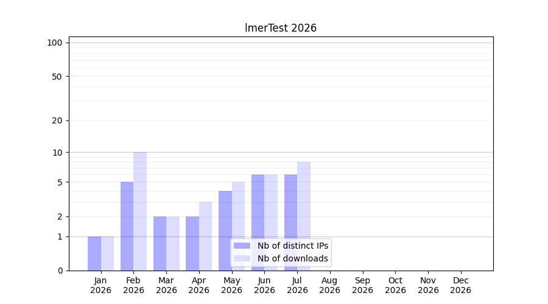
Task: Click the 'Sep 2026' x-axis label
Action: pyautogui.click(x=363, y=286)
